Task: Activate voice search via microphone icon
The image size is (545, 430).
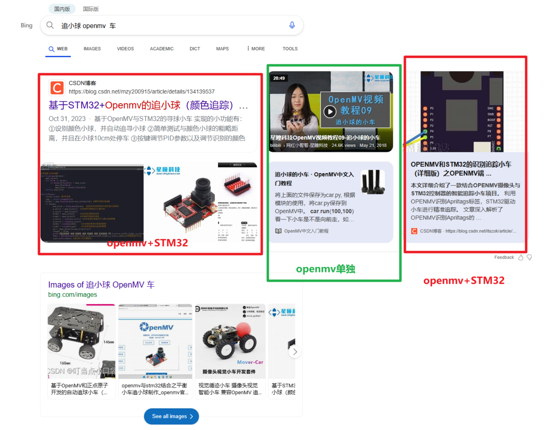Action: (x=292, y=25)
